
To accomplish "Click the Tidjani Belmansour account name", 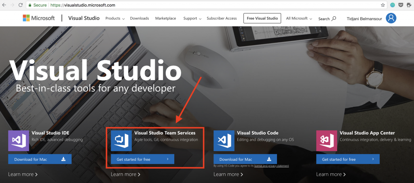I will pyautogui.click(x=364, y=19).
